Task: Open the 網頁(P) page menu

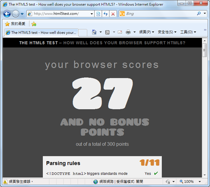Action: (147, 32)
